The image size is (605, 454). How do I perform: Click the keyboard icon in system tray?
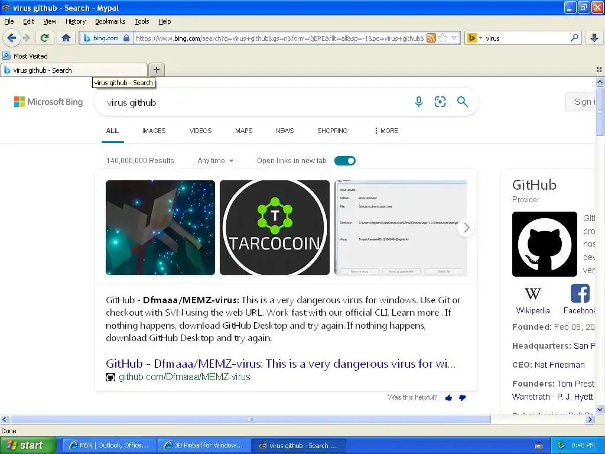(539, 446)
